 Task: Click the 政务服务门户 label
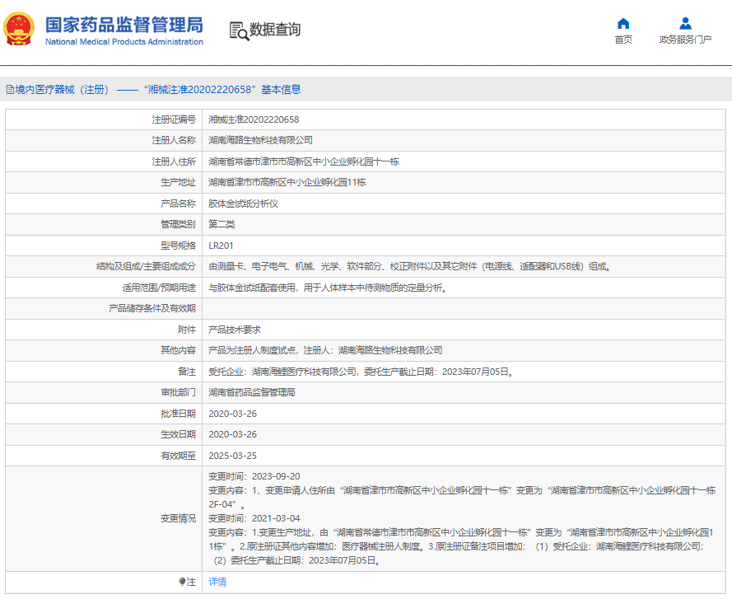click(685, 40)
